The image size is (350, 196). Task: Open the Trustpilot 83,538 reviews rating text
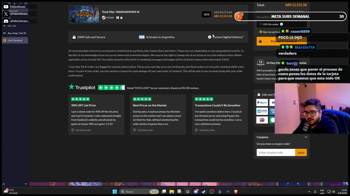[163, 88]
